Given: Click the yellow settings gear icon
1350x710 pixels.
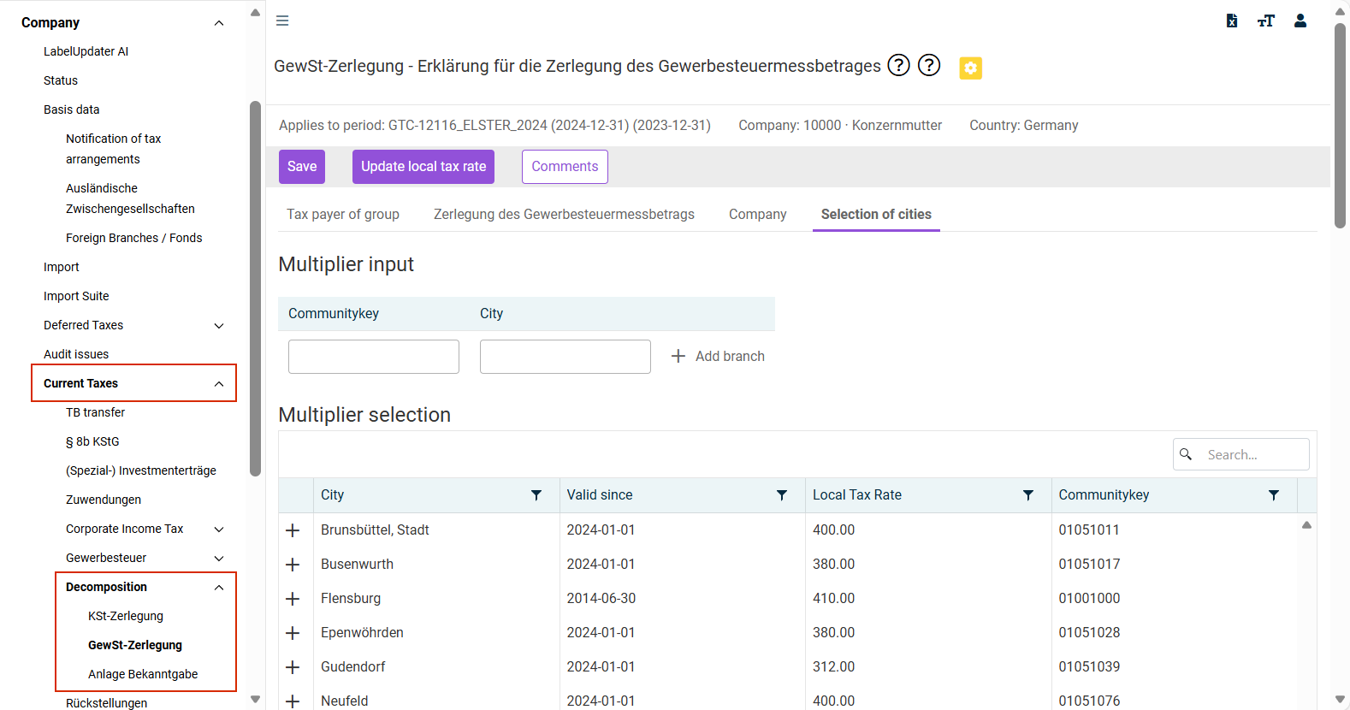Looking at the screenshot, I should point(970,68).
